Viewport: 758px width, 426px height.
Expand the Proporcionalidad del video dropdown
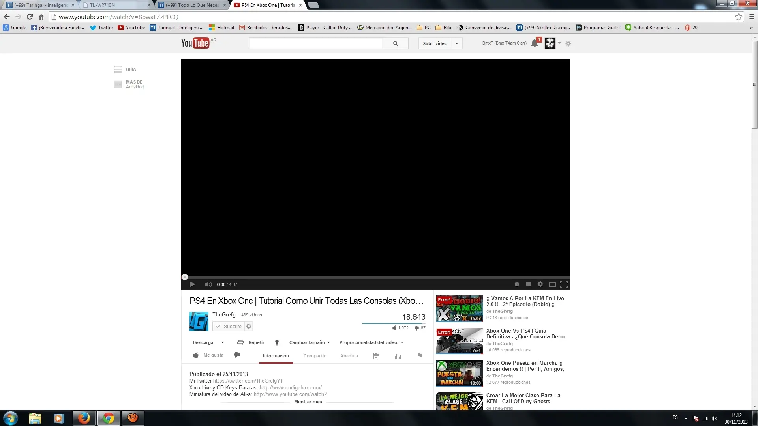(371, 342)
